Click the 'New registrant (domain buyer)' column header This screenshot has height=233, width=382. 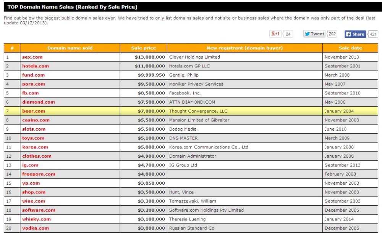(x=244, y=48)
